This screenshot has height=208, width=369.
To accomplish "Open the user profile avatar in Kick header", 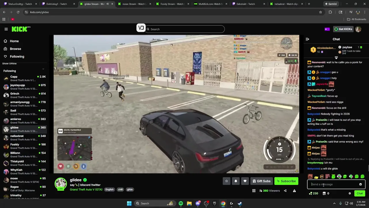I will pos(358,29).
